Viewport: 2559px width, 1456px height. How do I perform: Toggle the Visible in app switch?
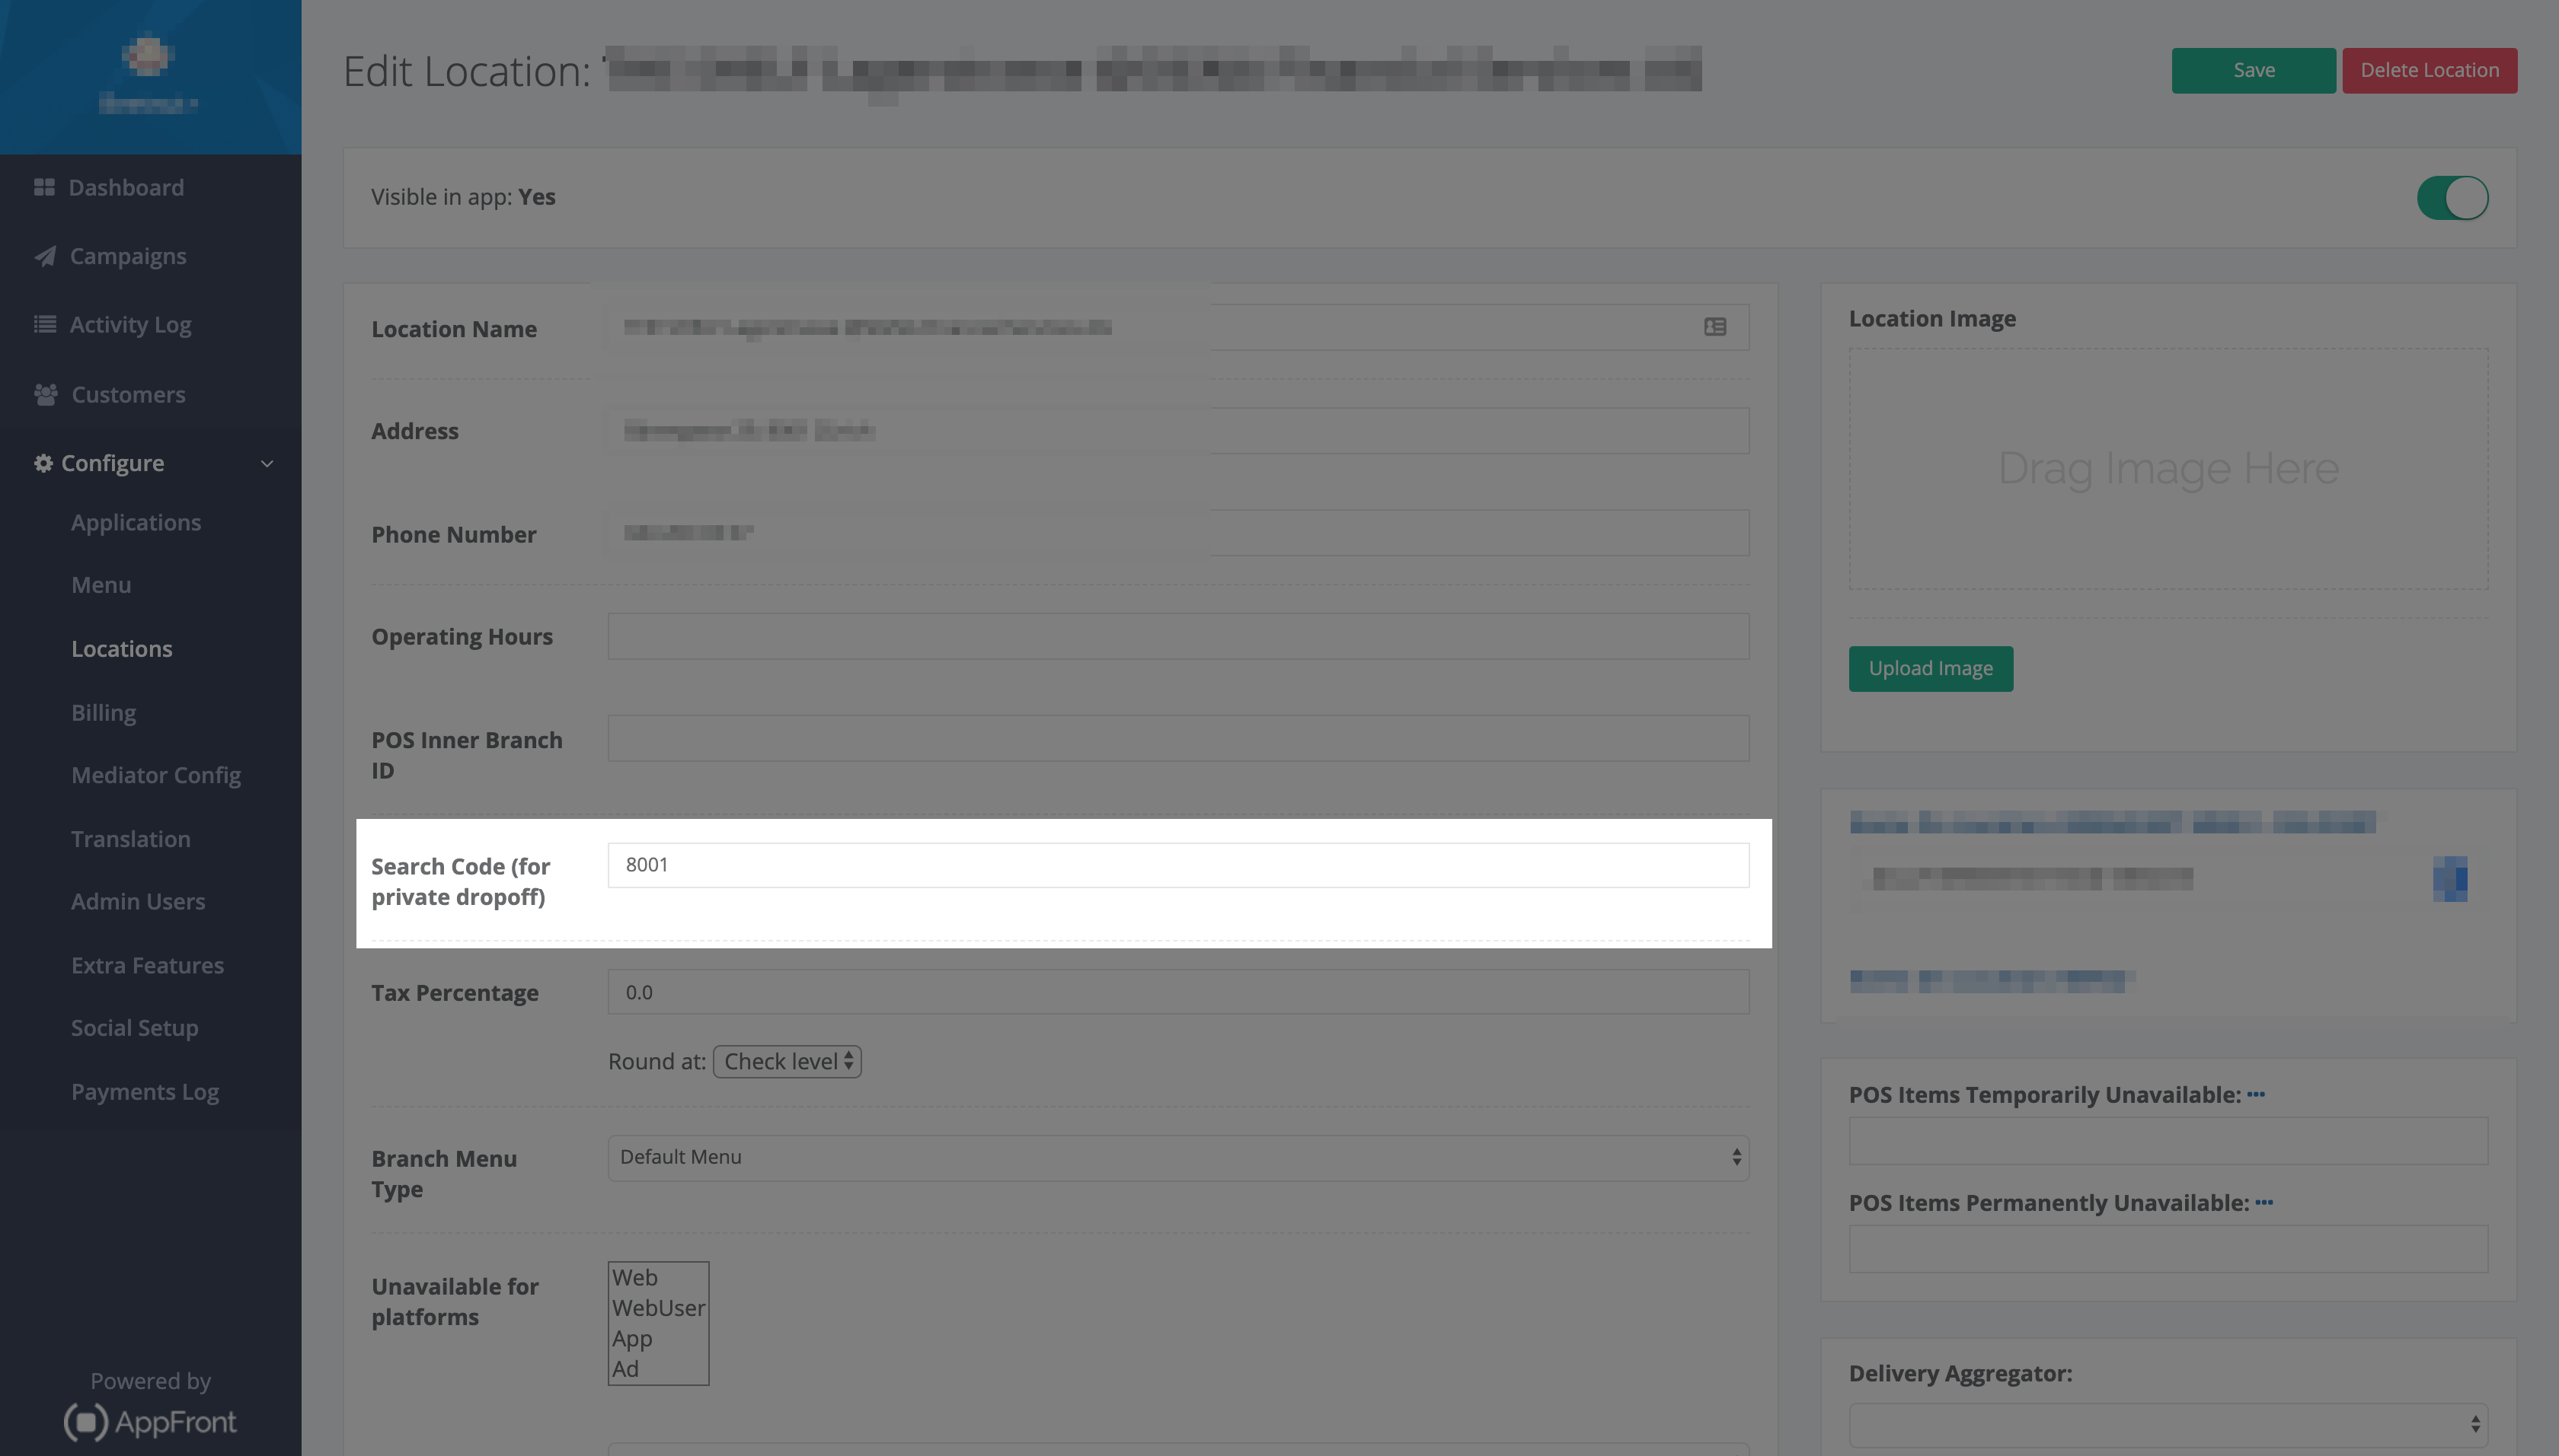click(2452, 197)
